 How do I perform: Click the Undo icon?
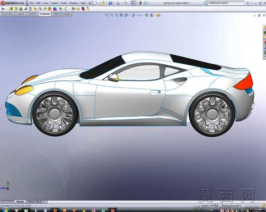(x=126, y=3)
